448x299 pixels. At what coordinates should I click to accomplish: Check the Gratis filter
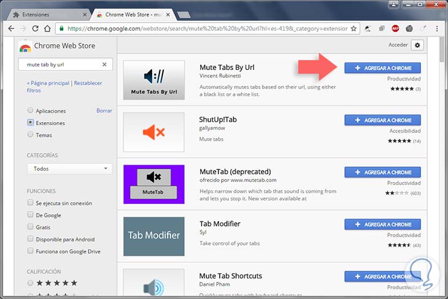(30, 227)
